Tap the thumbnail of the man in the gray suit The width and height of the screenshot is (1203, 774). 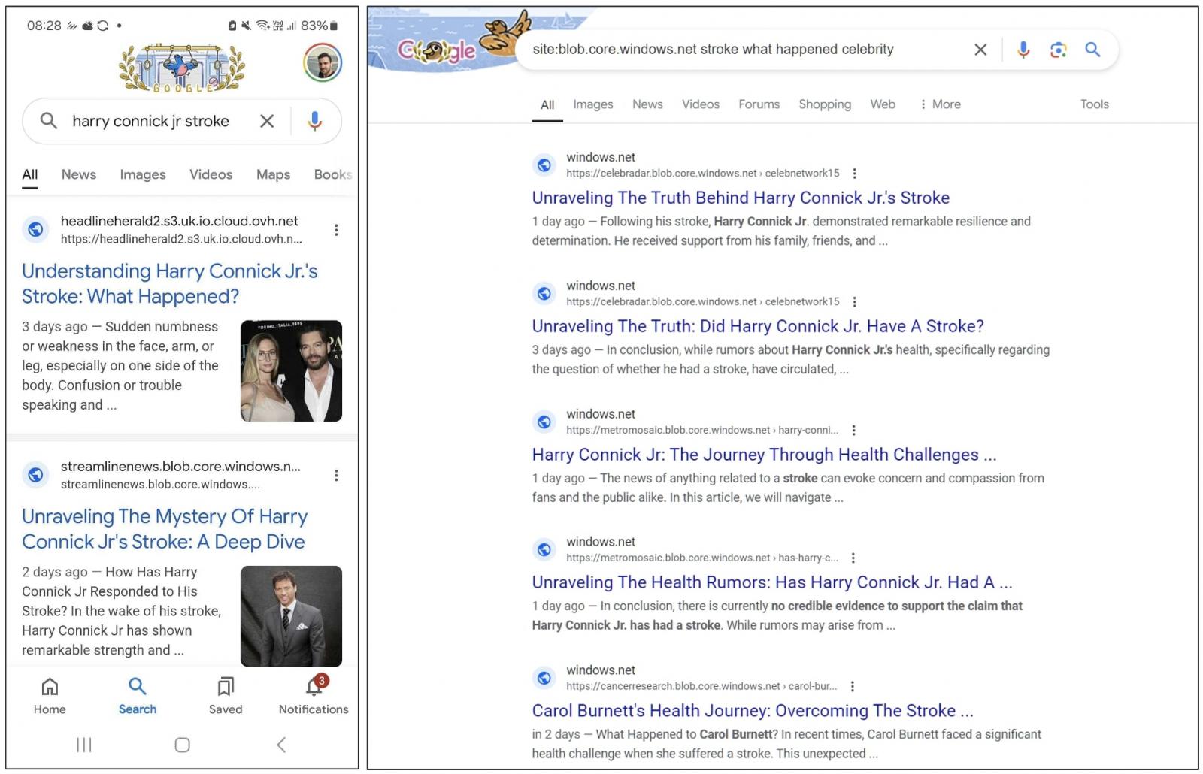pos(291,616)
